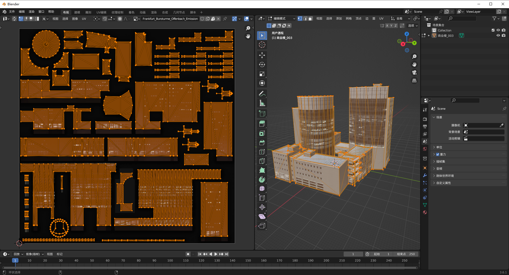Select the Scale tool in viewport toolbar
509x275 pixels.
coord(262,74)
